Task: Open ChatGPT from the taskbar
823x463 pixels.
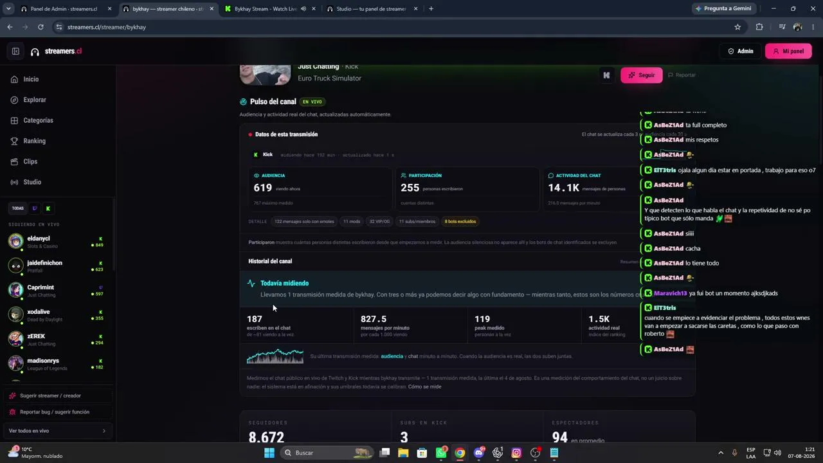Action: 498,453
